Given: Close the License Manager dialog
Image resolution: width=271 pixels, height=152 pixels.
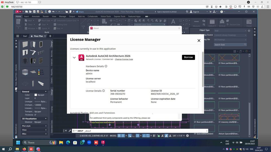Looking at the screenshot, I should [199, 40].
